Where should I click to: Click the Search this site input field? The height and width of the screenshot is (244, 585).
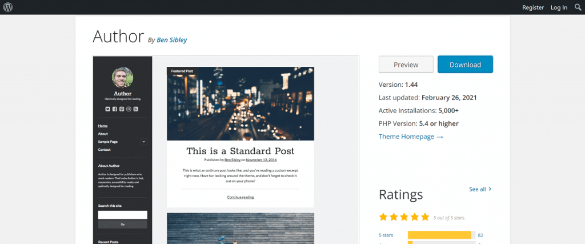click(122, 215)
